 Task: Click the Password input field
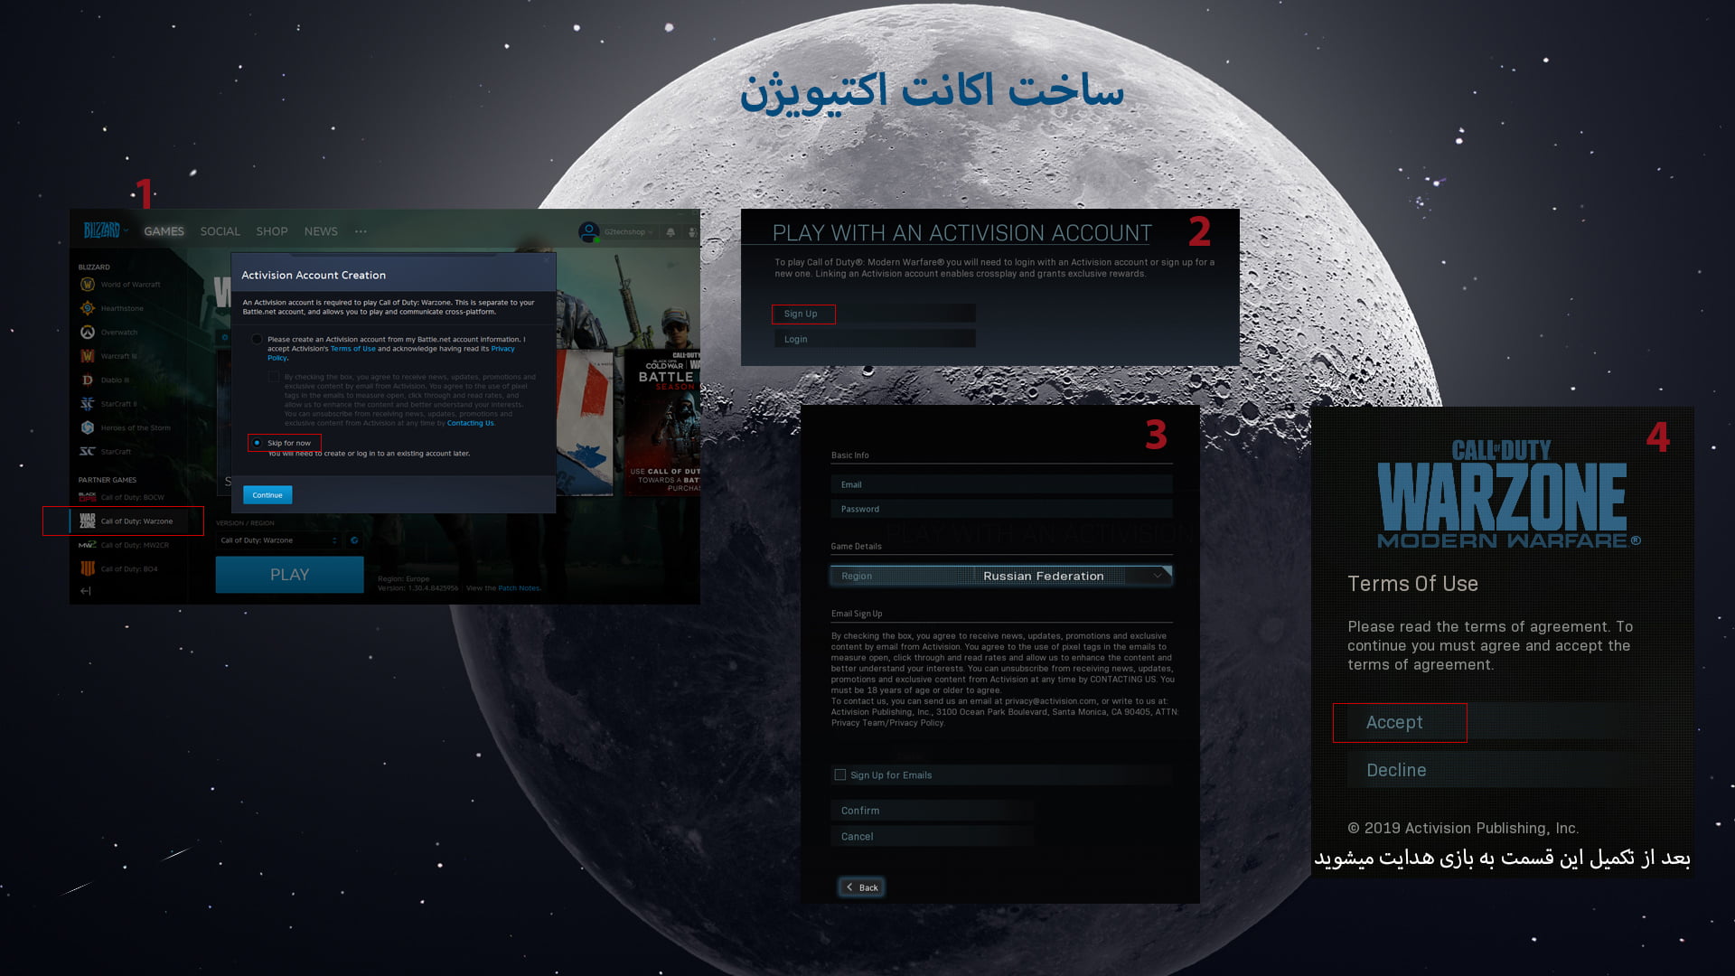[1001, 509]
